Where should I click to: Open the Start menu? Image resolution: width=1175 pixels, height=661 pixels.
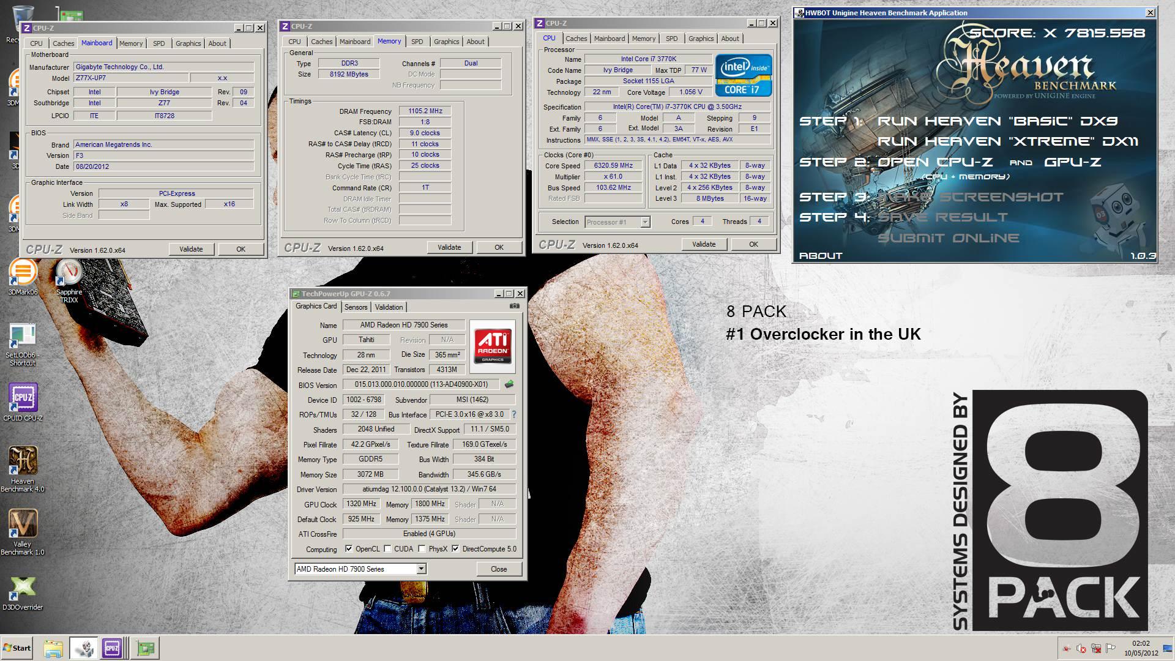17,648
